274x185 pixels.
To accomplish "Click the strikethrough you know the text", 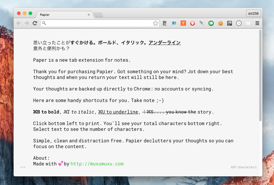I will pos(181,112).
